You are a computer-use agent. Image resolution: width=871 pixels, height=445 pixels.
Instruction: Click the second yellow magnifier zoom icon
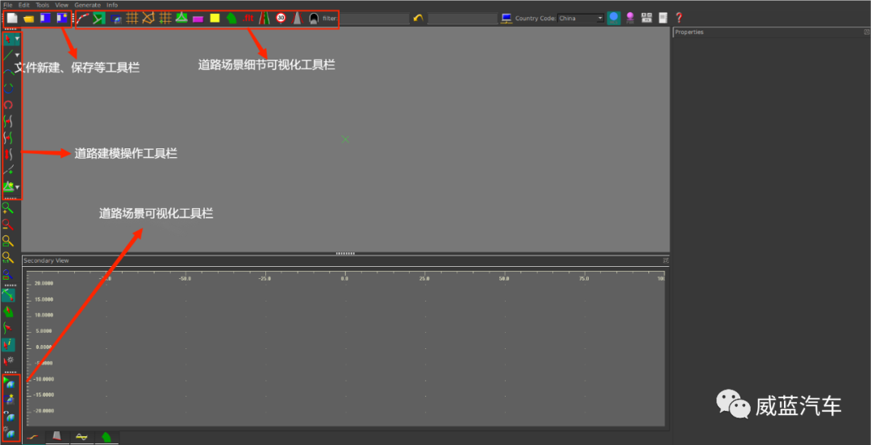(x=8, y=257)
